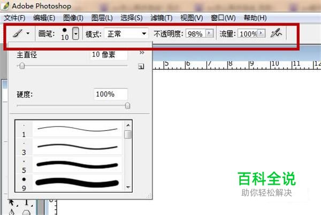321x215 pixels.
Task: Open the 选择(S) menu
Action: pyautogui.click(x=132, y=18)
